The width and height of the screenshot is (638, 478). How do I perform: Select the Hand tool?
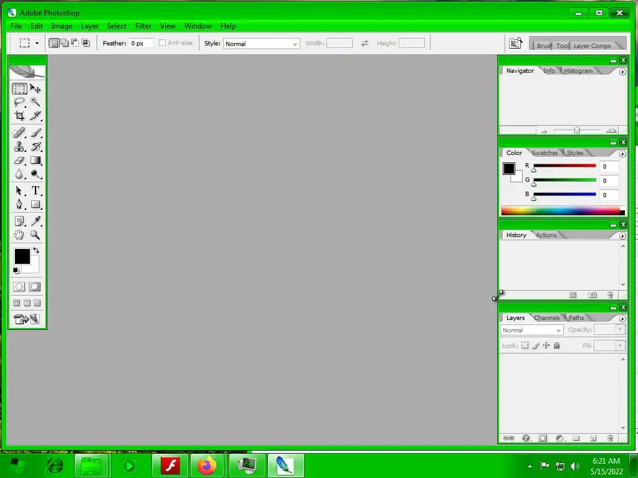(19, 235)
